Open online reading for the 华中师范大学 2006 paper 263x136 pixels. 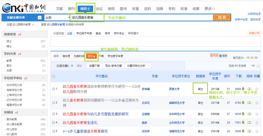(x=249, y=114)
